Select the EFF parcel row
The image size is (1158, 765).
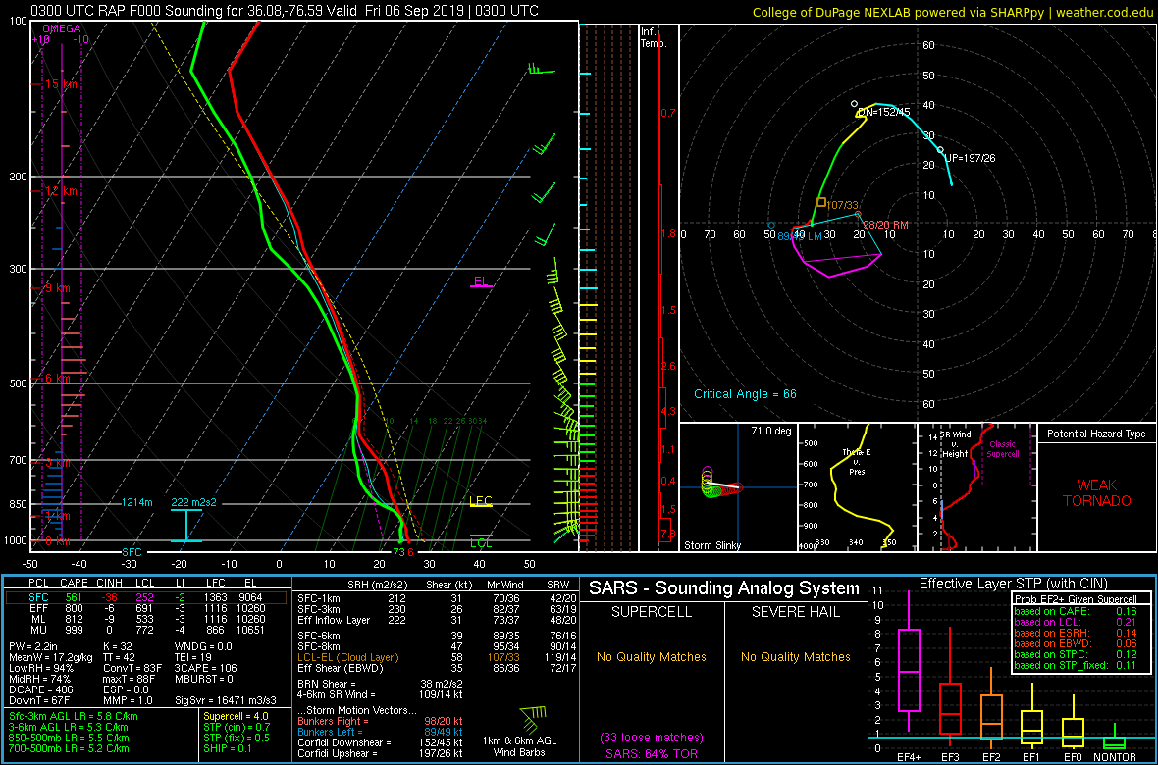click(x=148, y=610)
